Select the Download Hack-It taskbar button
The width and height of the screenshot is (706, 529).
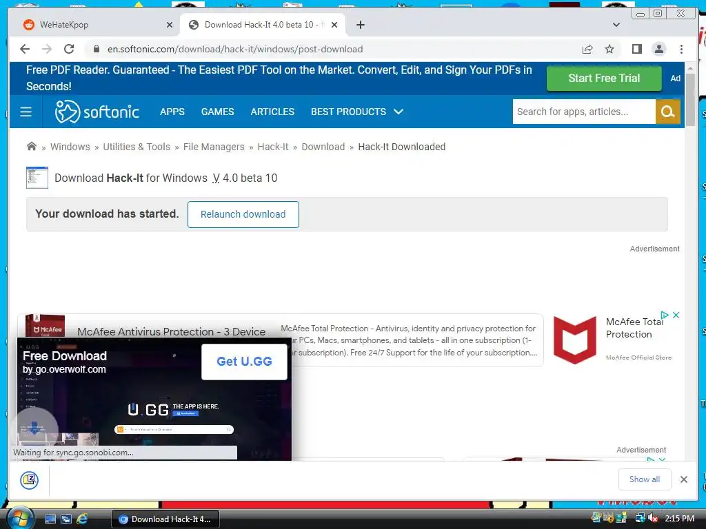[x=165, y=519]
